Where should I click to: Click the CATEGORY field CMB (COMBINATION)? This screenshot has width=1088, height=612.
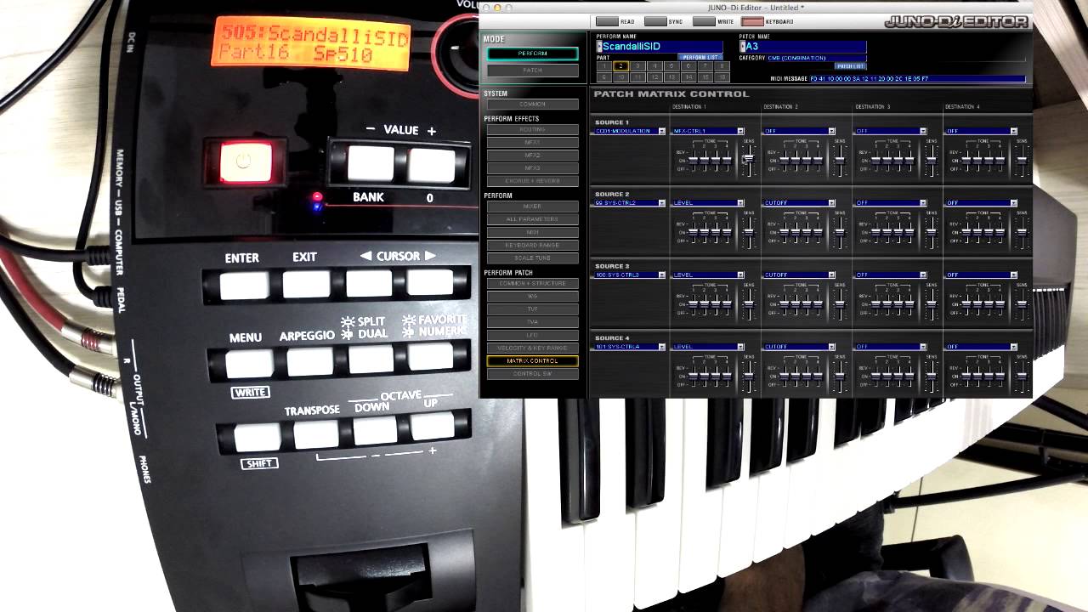pyautogui.click(x=817, y=58)
